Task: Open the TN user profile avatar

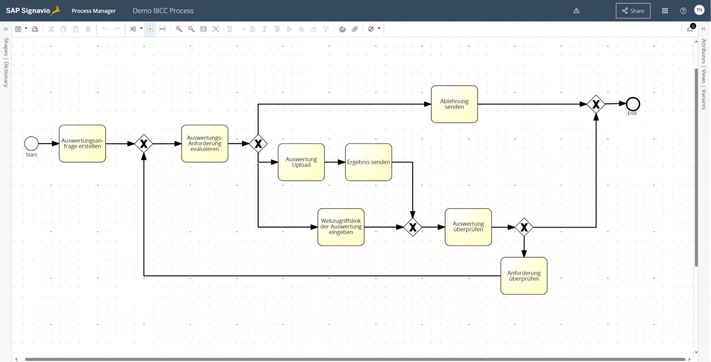Action: click(699, 10)
